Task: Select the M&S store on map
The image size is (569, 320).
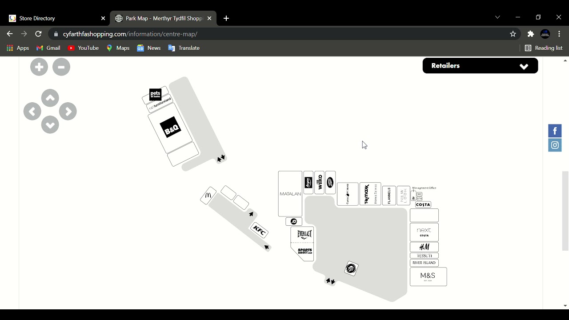Action: pos(428,277)
